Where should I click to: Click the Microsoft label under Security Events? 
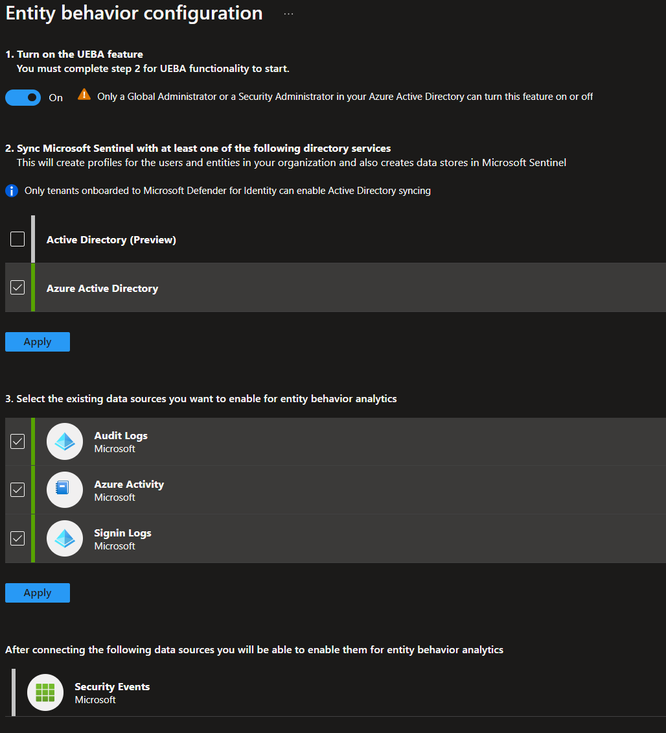pos(95,700)
